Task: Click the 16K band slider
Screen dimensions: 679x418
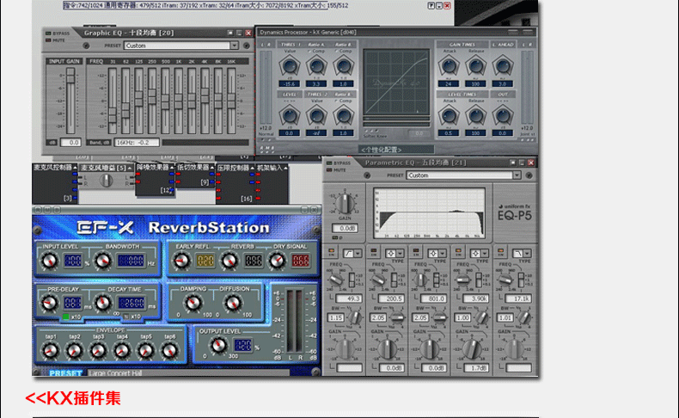Action: click(x=232, y=101)
